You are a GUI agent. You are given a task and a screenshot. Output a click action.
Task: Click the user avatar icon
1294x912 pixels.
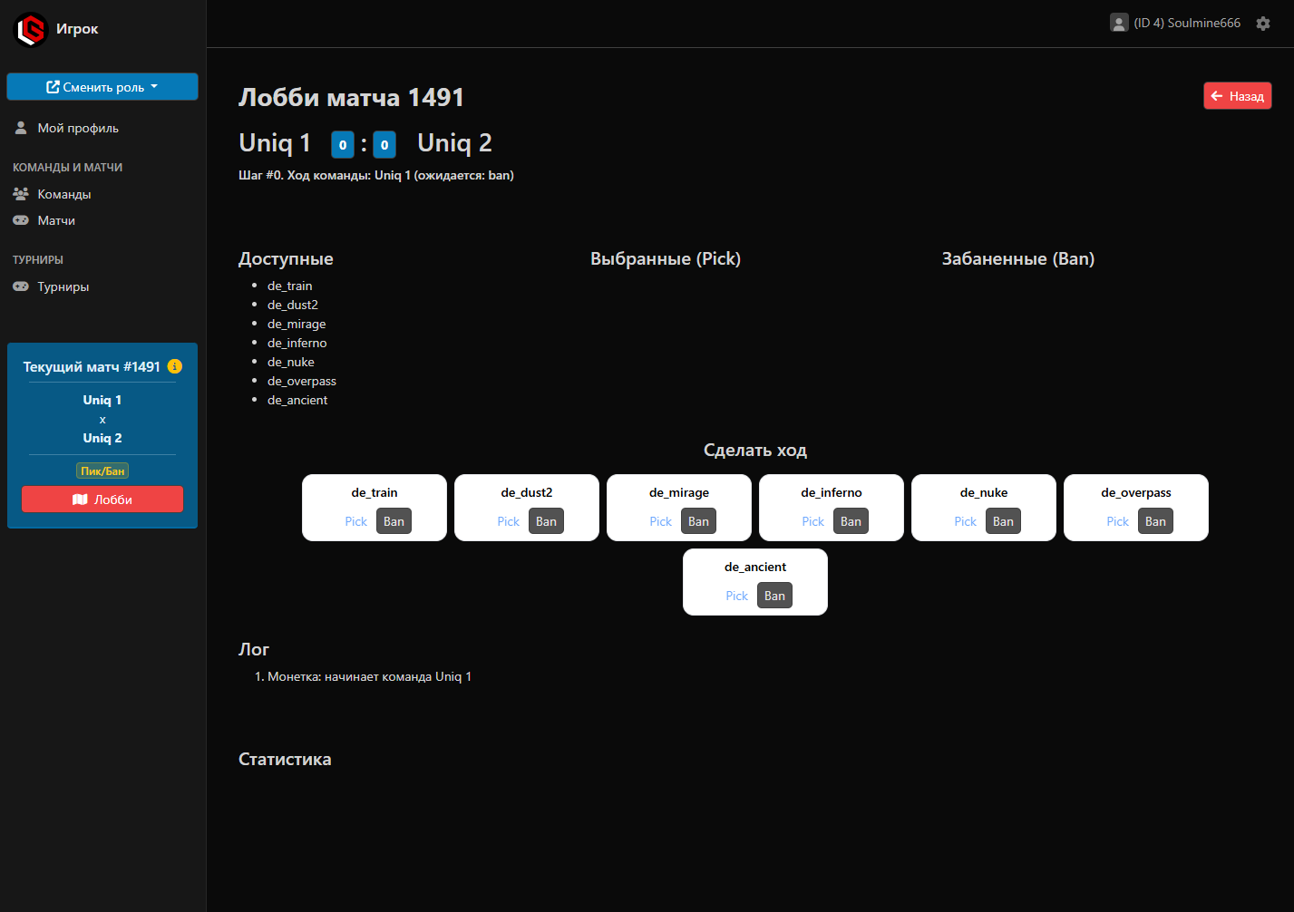tap(1119, 23)
